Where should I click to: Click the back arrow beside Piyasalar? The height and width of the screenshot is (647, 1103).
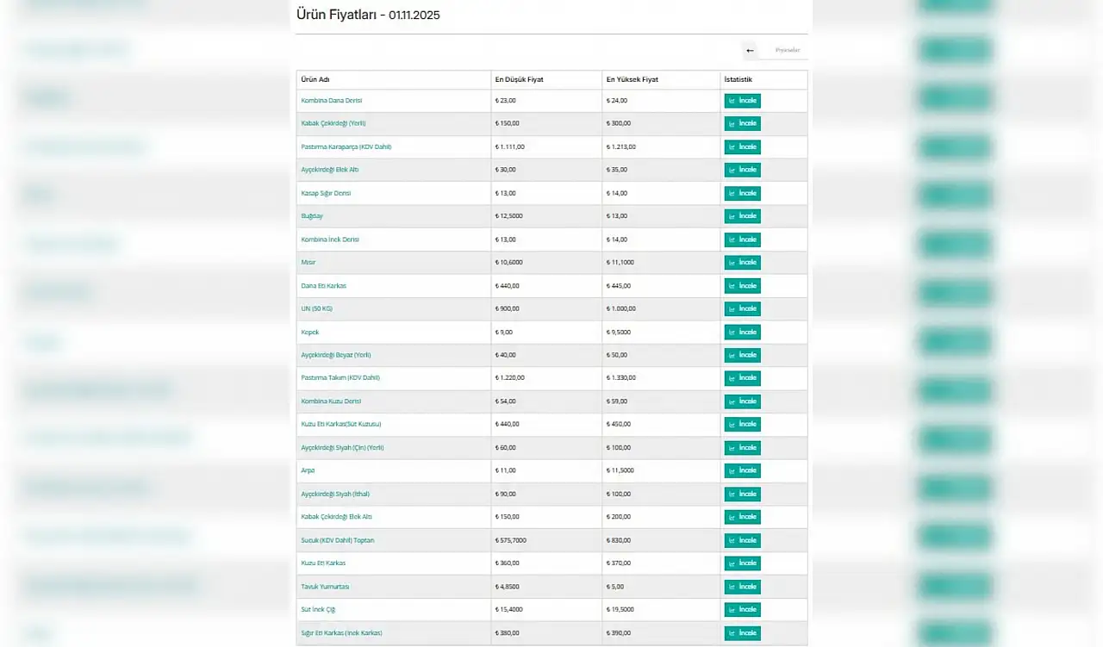point(750,51)
